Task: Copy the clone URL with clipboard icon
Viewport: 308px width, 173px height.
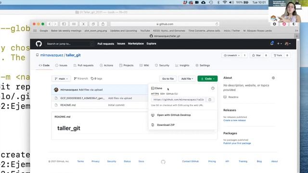Action: 210,99
